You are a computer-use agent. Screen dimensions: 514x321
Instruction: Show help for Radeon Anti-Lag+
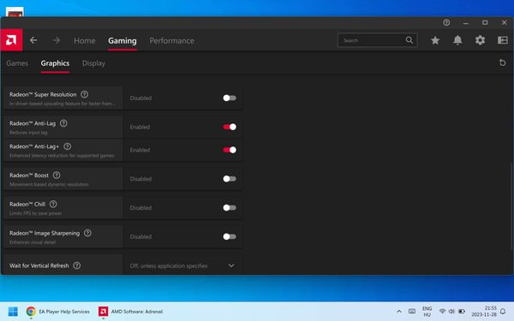click(67, 146)
